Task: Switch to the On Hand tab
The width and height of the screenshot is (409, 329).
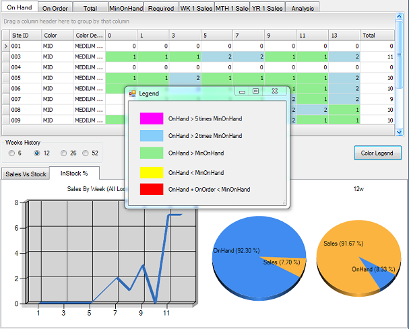Action: 20,7
